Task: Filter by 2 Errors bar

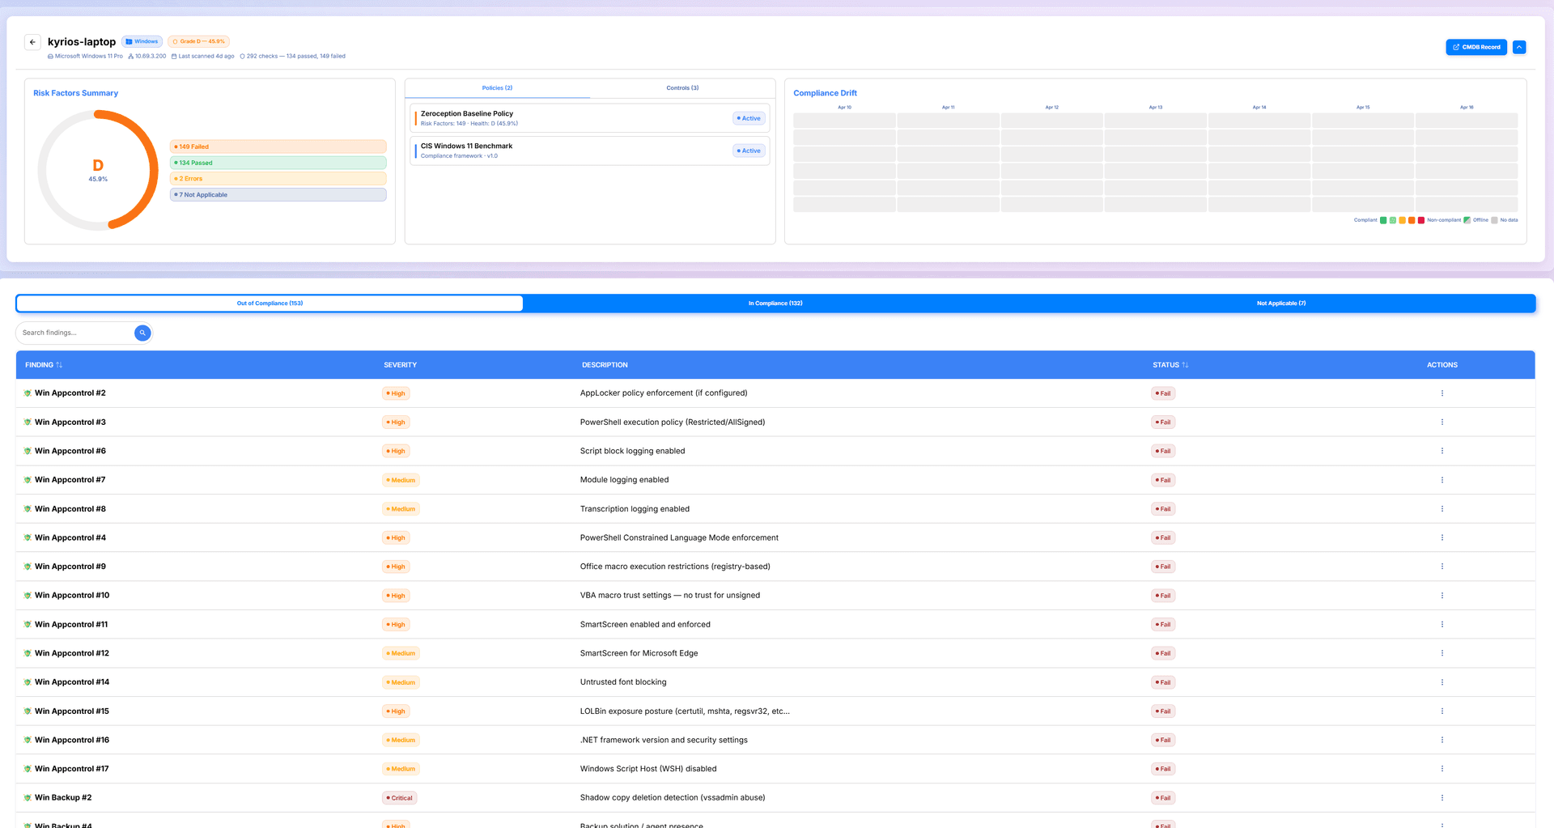Action: (x=278, y=179)
